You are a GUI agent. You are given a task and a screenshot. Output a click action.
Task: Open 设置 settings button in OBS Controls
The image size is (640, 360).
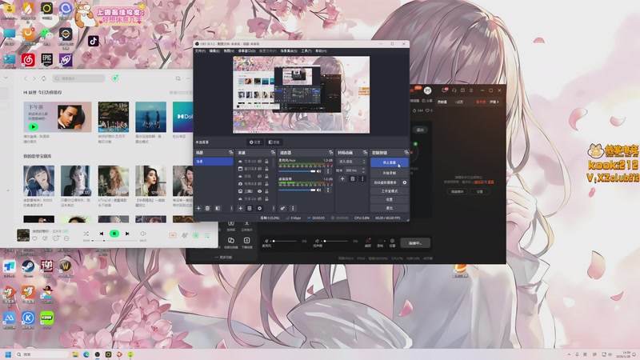point(390,199)
